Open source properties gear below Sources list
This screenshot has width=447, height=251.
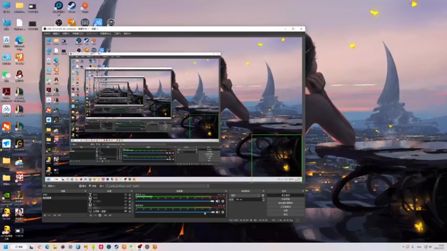coord(100,215)
